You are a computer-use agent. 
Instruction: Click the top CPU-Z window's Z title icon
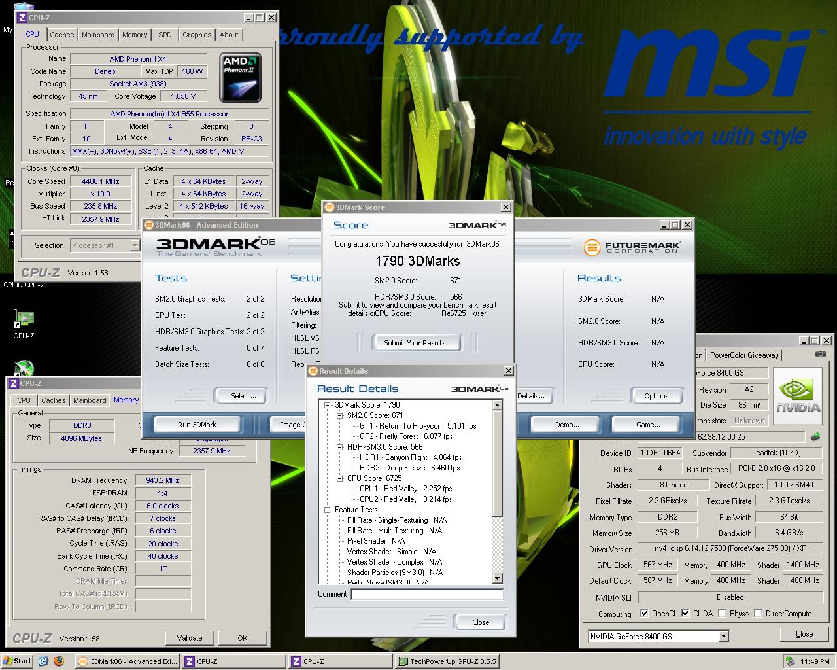pos(21,18)
